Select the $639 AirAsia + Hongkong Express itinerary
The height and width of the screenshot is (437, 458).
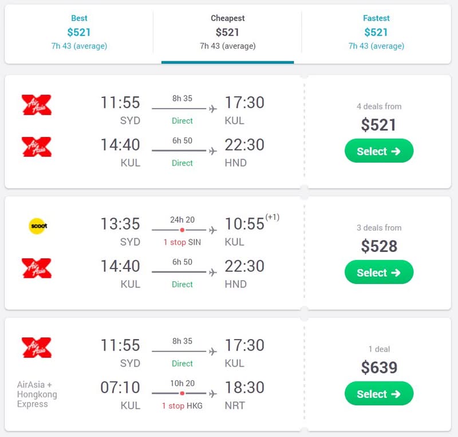(379, 394)
